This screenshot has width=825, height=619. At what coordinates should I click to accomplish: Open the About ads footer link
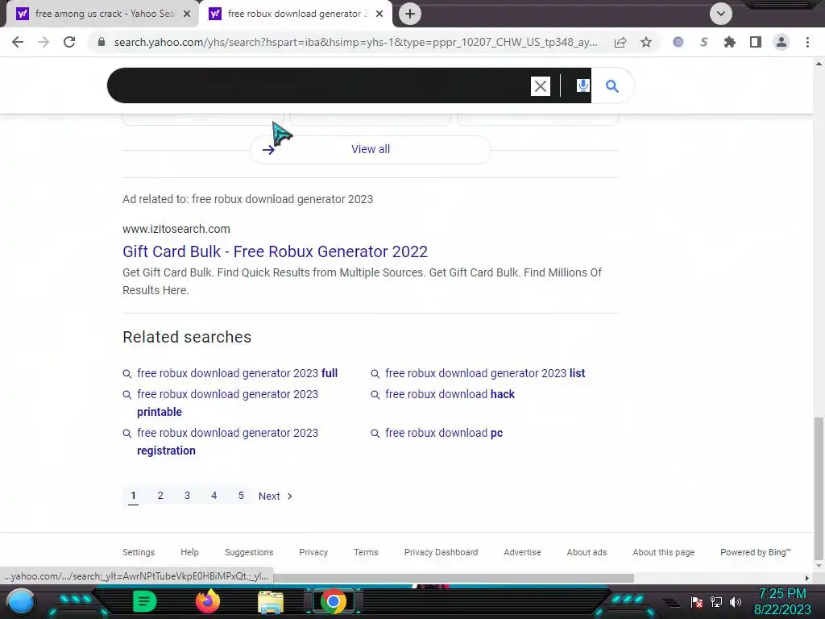(x=587, y=552)
